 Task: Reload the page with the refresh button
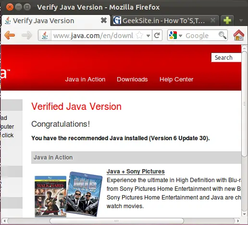[157, 35]
